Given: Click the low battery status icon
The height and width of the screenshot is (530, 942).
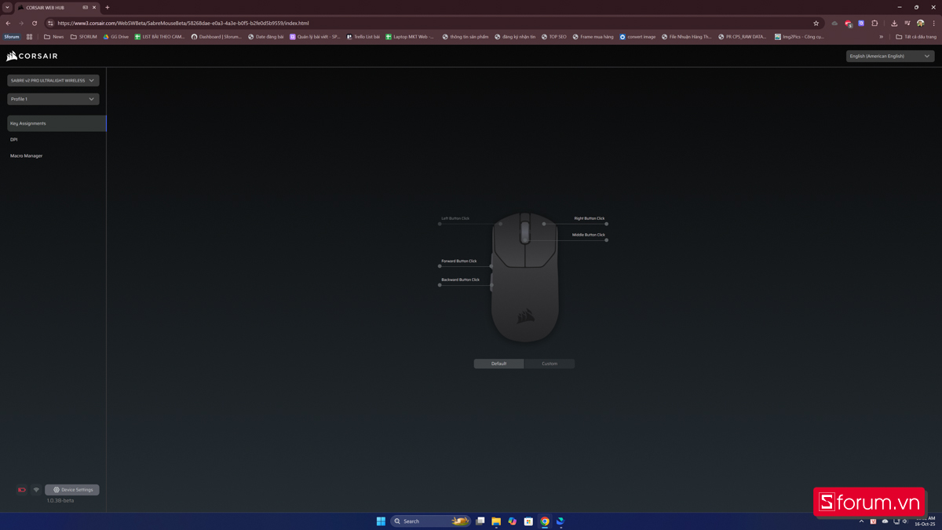Looking at the screenshot, I should [22, 490].
